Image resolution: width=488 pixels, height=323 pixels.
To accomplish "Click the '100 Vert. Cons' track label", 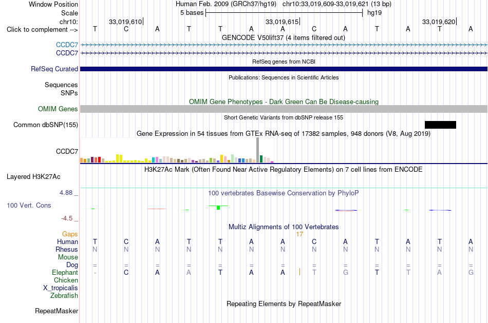I will [x=29, y=205].
